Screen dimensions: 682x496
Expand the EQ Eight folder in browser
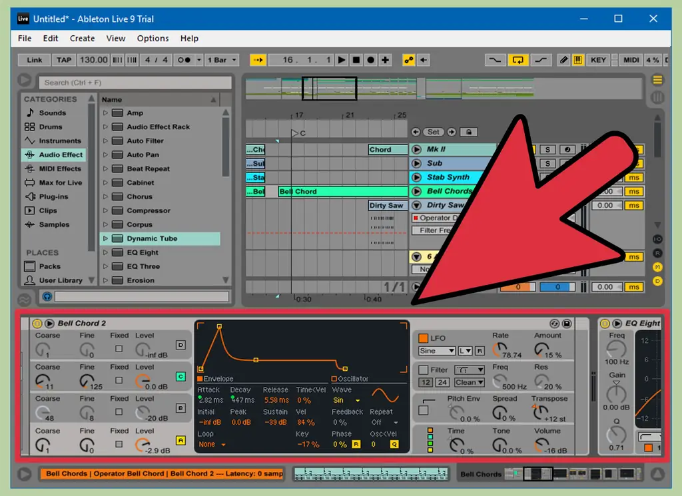(x=105, y=252)
